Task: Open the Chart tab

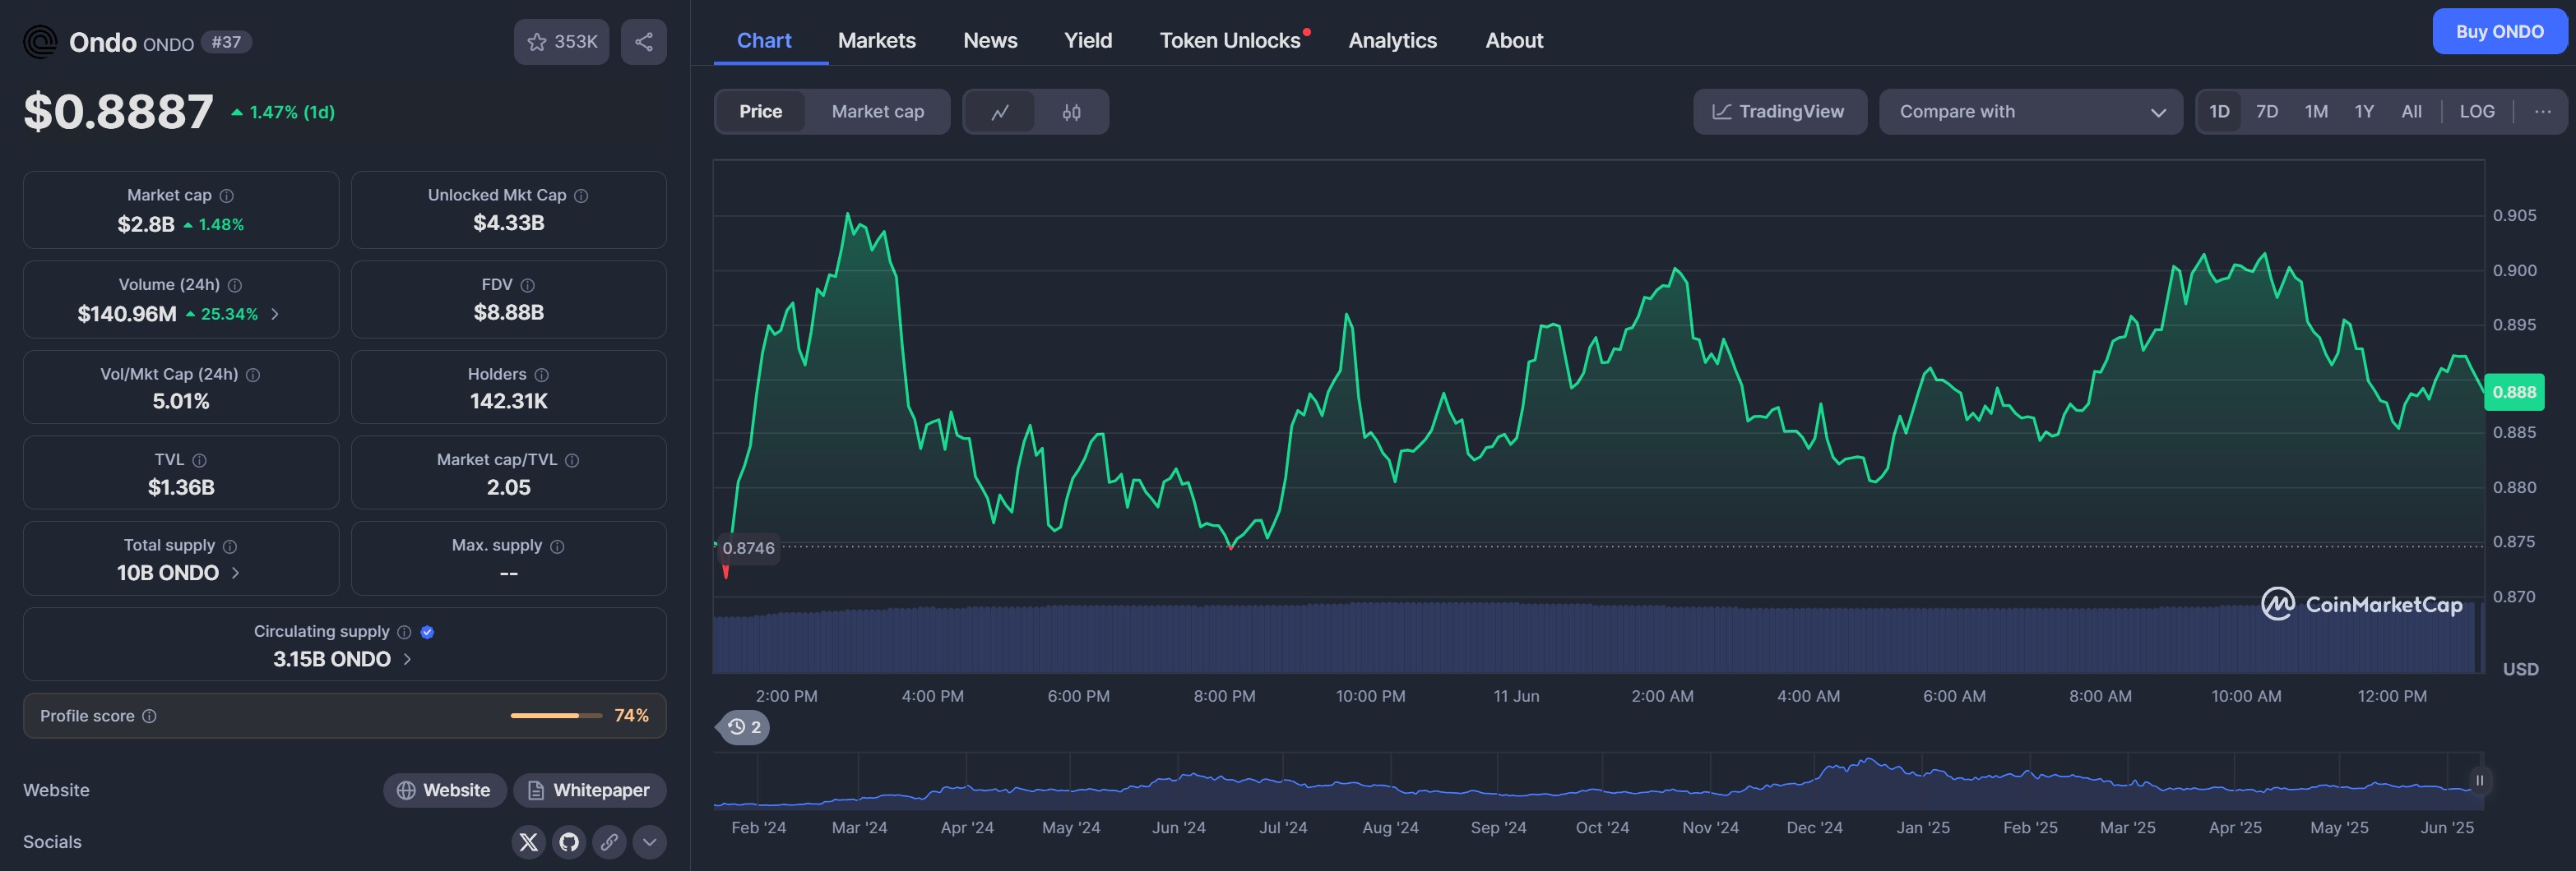Action: 764,41
